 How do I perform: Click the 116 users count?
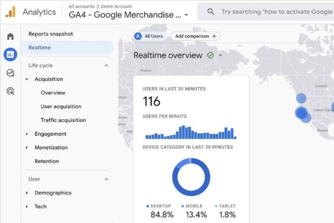click(151, 101)
